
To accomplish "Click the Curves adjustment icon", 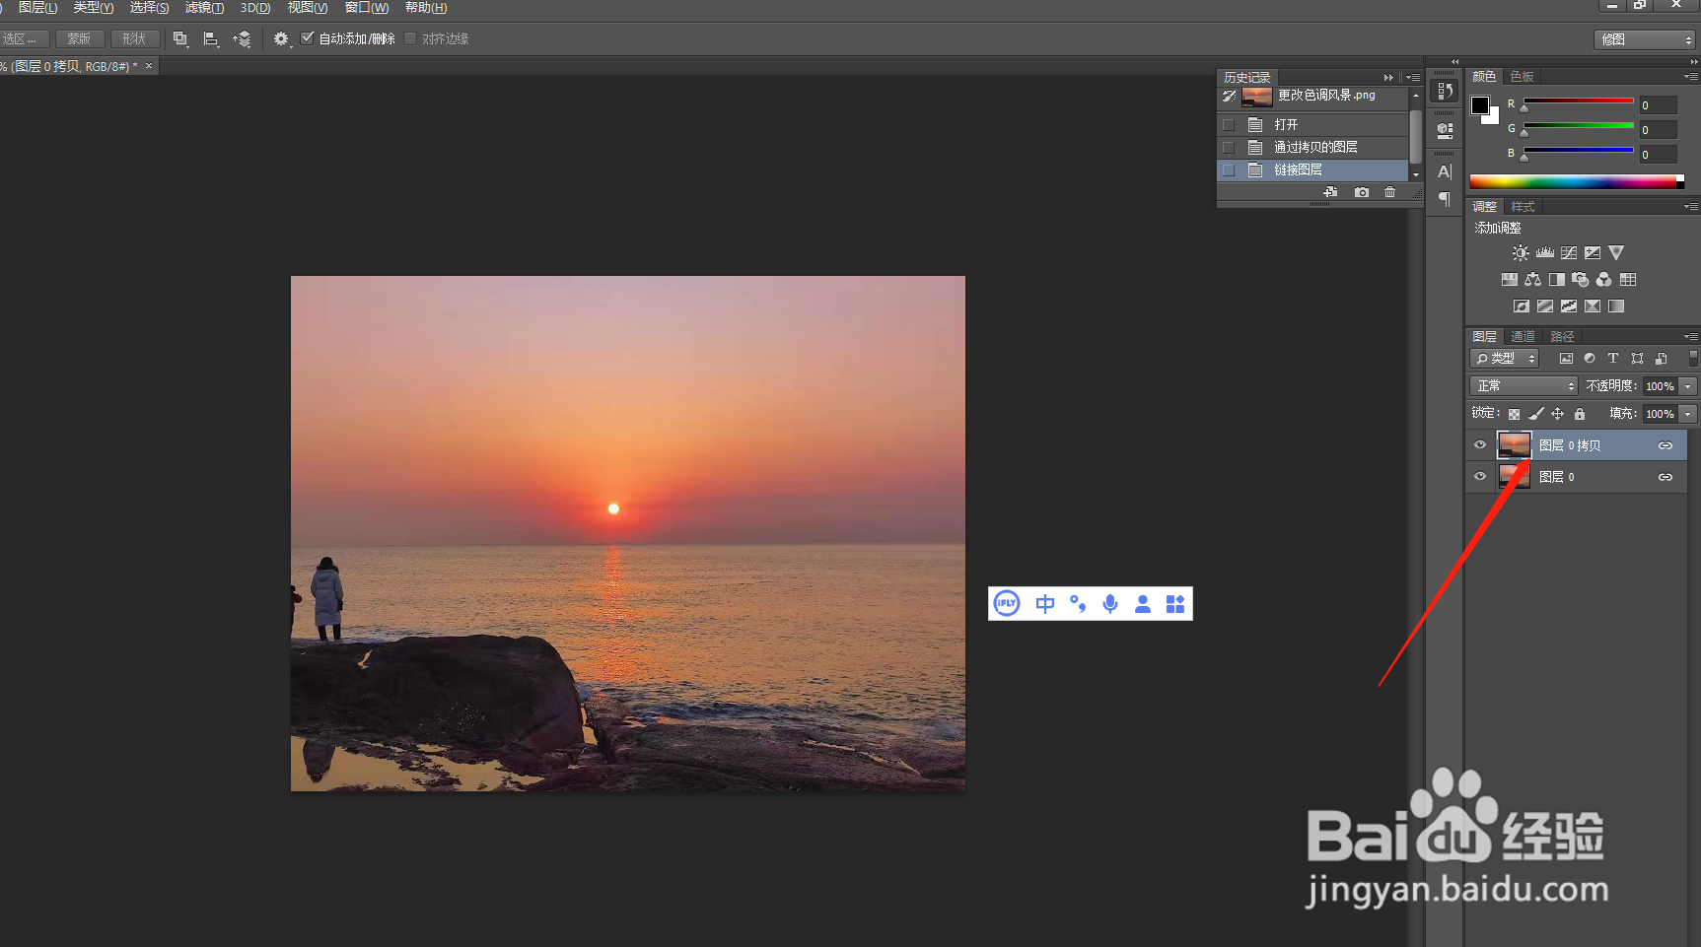I will point(1569,253).
